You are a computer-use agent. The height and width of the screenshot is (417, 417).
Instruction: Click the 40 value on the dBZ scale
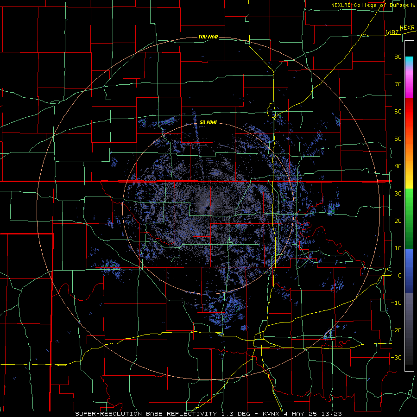coord(398,166)
